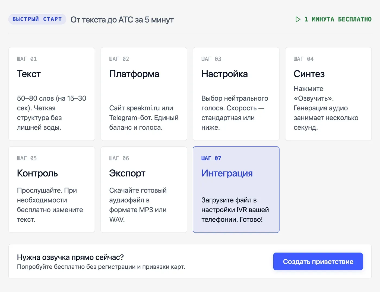Click the play triangle icon beside '1 минута бесплатно'
Image resolution: width=380 pixels, height=292 pixels.
(x=298, y=19)
